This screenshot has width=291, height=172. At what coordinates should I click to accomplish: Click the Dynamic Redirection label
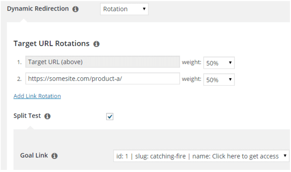point(38,9)
